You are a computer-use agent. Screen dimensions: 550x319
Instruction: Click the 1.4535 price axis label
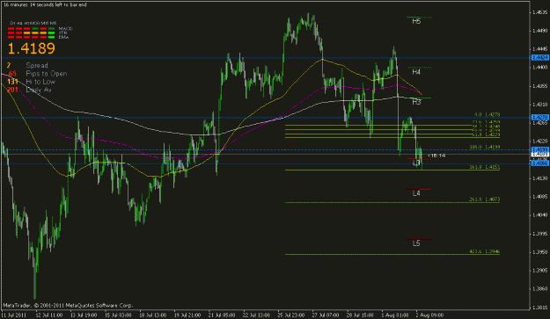[539, 12]
